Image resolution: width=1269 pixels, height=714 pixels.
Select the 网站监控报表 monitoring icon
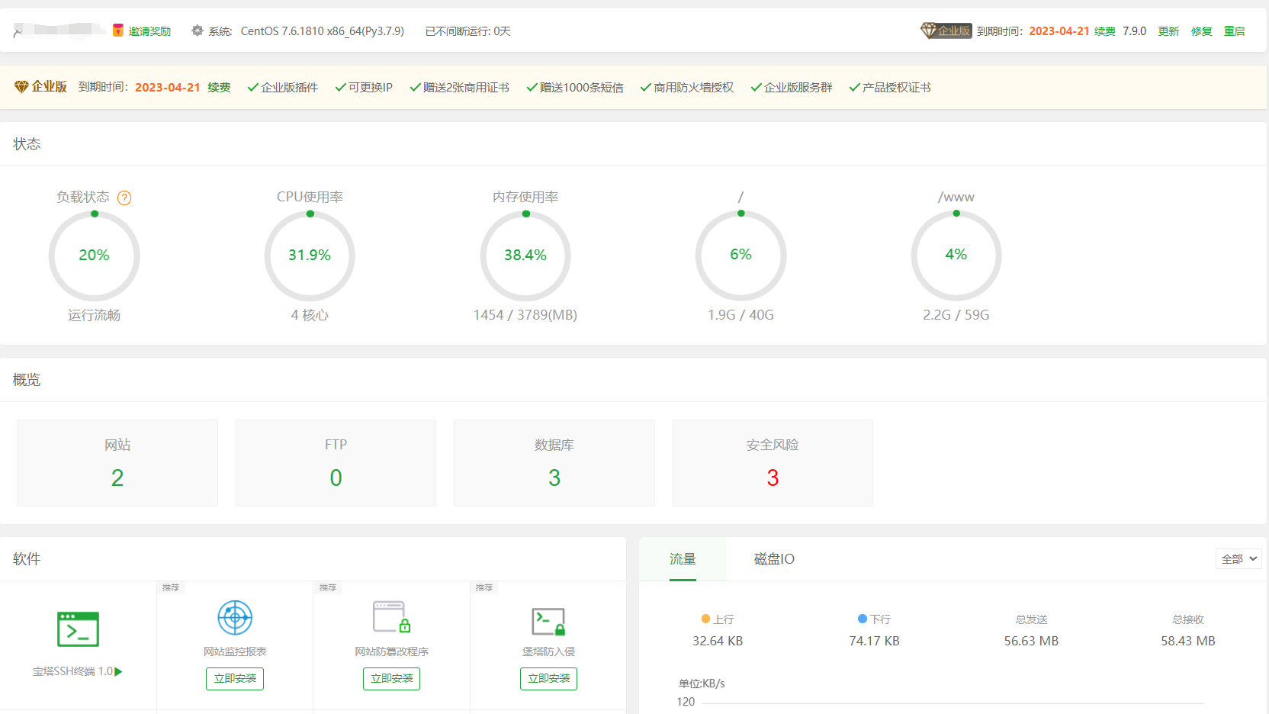234,617
